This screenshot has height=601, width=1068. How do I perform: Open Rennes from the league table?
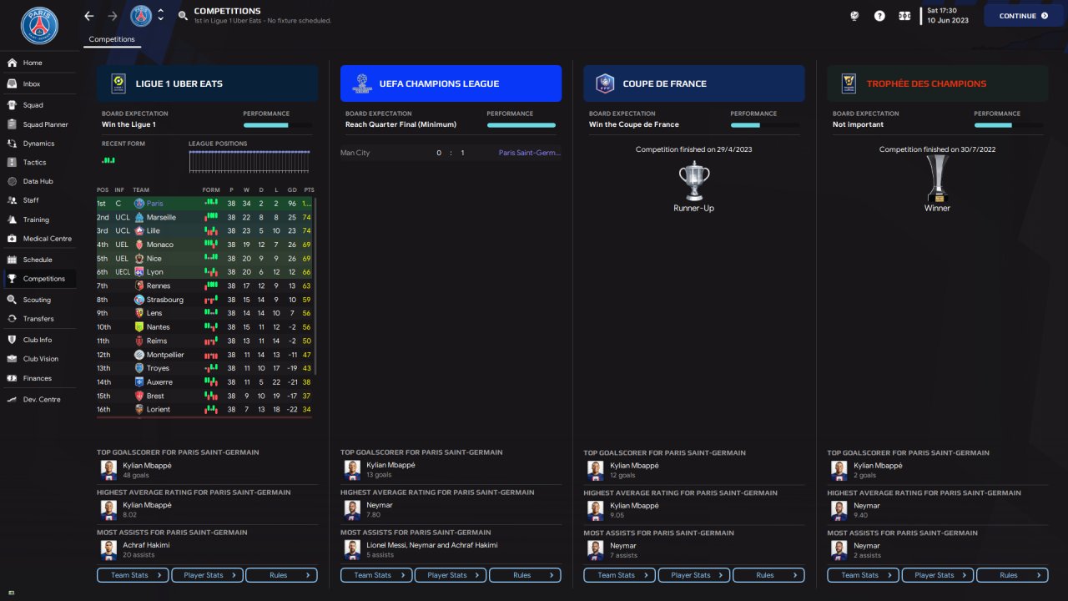pos(159,286)
